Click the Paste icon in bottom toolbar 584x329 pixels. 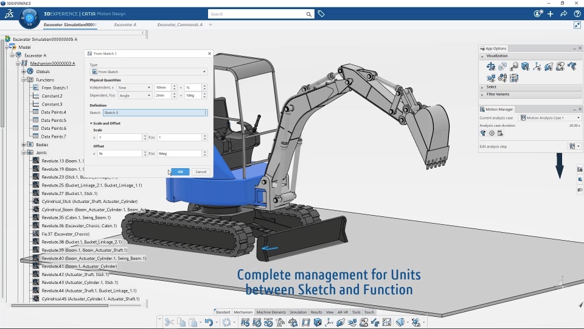193,322
